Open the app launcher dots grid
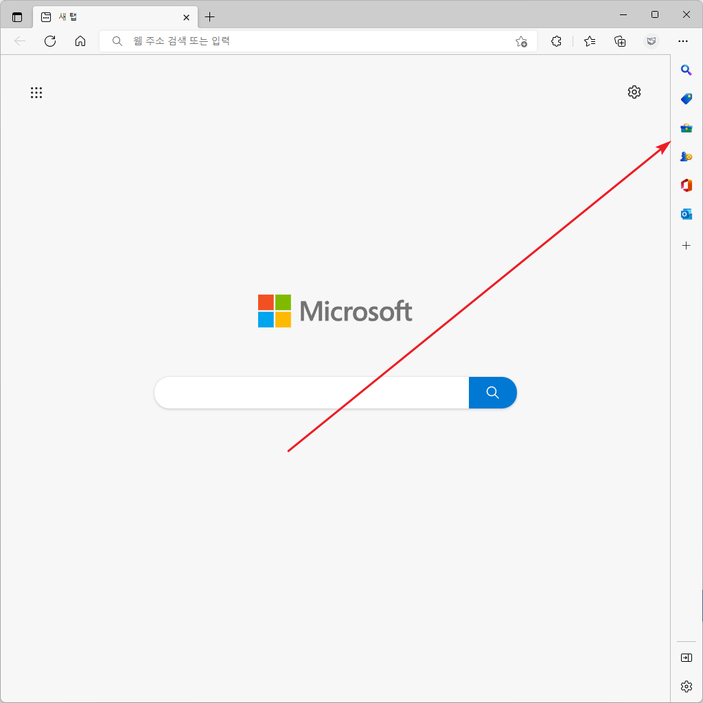 36,93
